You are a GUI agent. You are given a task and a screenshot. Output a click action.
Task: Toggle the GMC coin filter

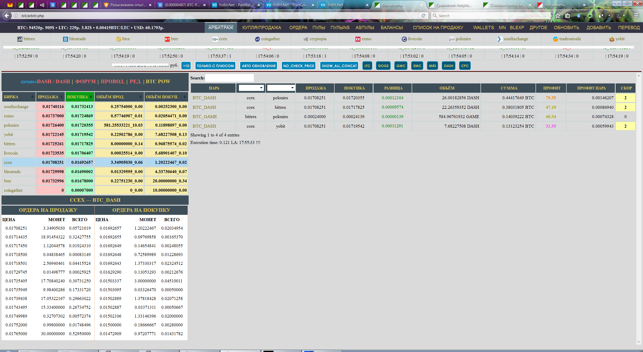click(401, 66)
